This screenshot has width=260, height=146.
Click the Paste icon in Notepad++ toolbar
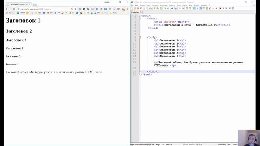pos(161,8)
